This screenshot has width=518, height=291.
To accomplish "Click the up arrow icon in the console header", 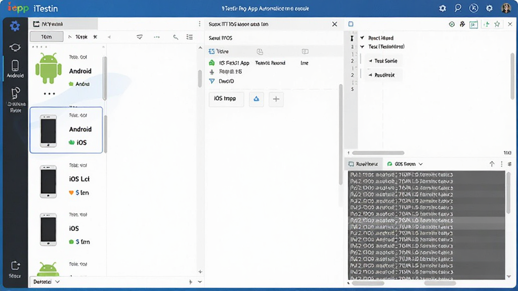I will point(492,164).
